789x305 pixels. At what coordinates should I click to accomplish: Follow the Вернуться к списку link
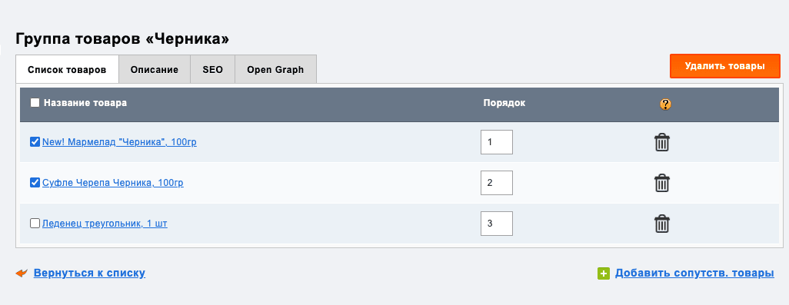pyautogui.click(x=89, y=274)
